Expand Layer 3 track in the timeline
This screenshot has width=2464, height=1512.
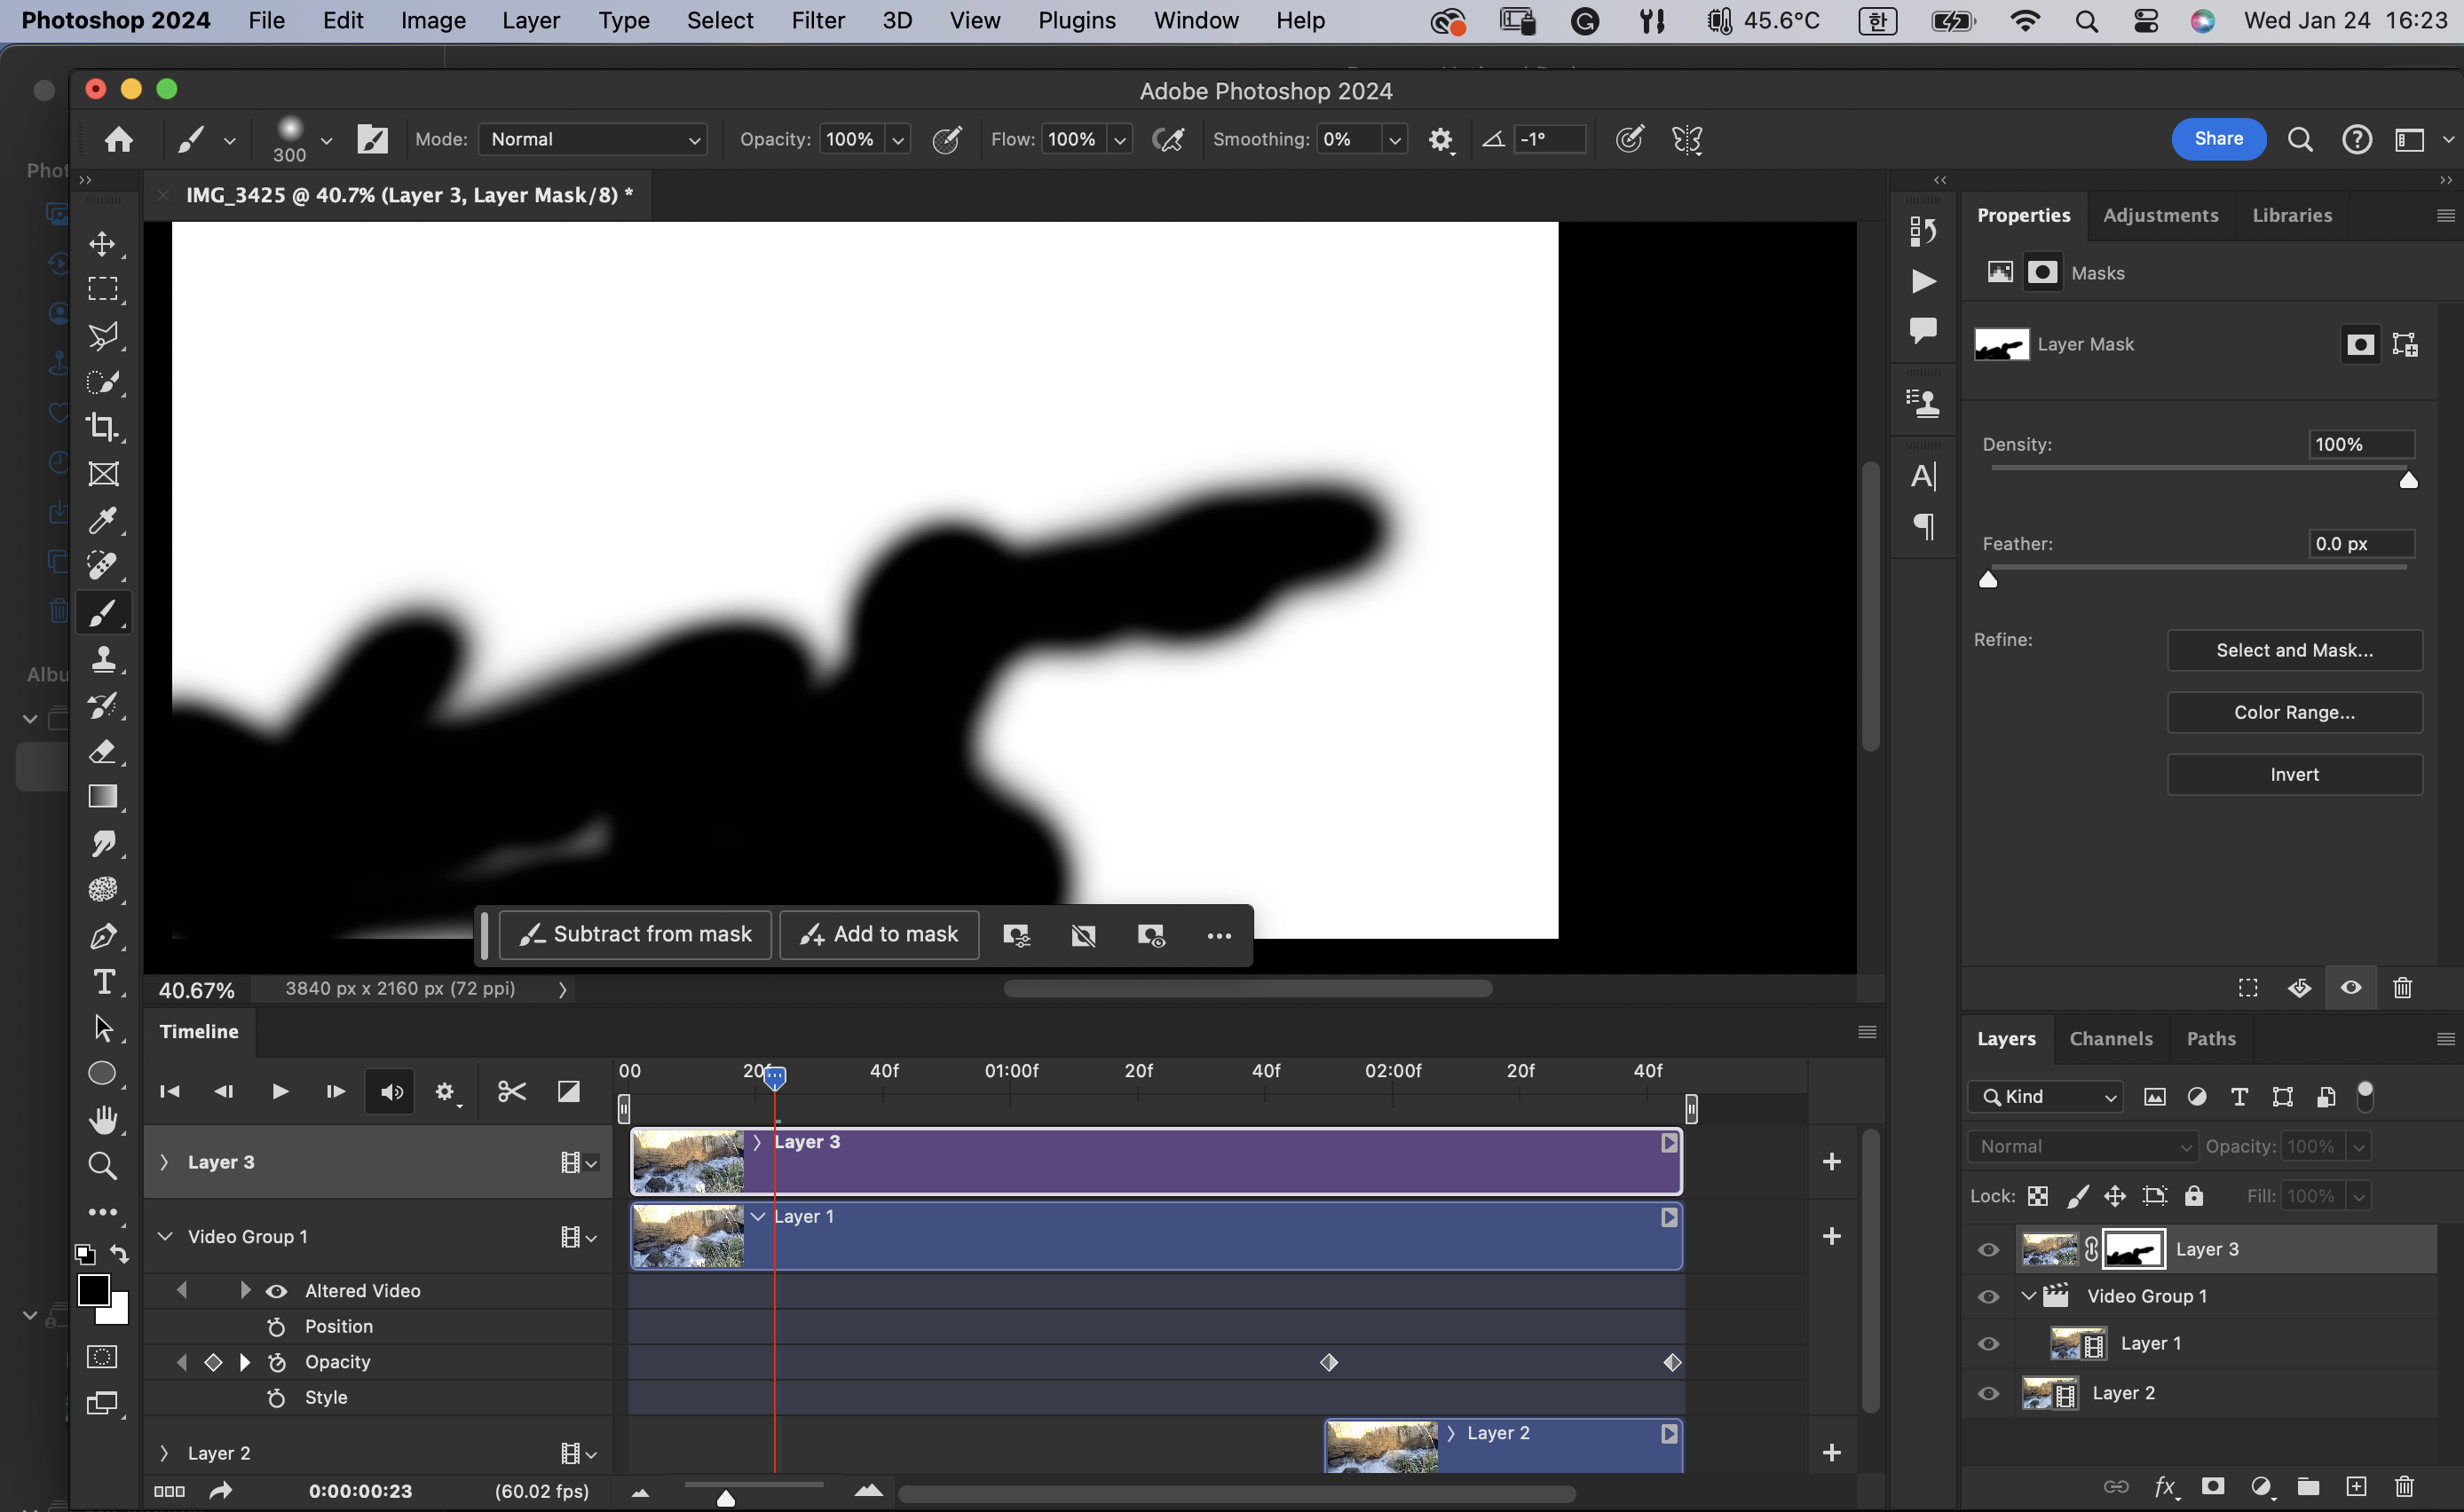pos(165,1162)
